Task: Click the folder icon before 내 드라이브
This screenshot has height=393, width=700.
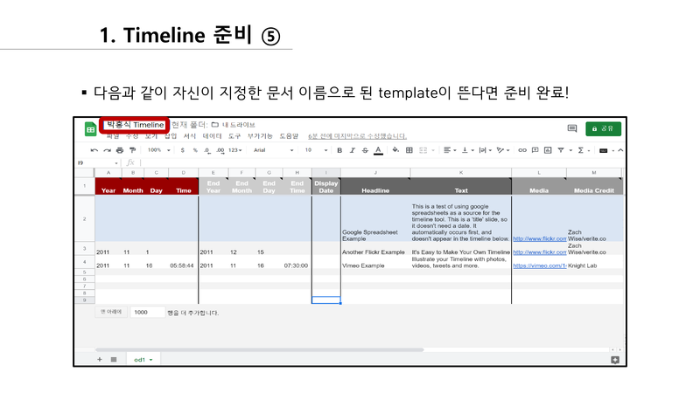Action: 215,125
